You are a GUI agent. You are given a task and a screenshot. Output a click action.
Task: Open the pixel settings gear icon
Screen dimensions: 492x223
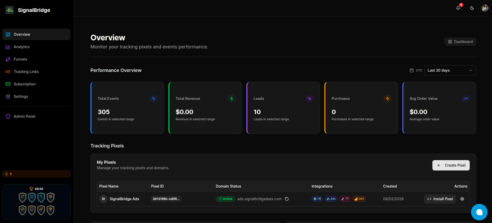click(x=462, y=199)
